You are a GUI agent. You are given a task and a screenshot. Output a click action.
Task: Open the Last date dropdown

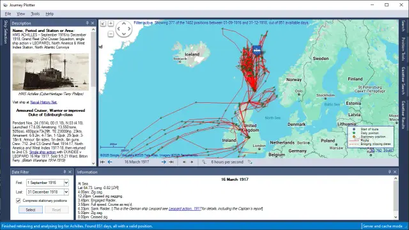point(66,192)
